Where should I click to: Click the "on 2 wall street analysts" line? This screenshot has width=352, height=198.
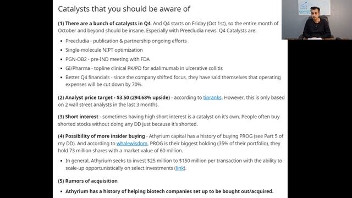[108, 105]
